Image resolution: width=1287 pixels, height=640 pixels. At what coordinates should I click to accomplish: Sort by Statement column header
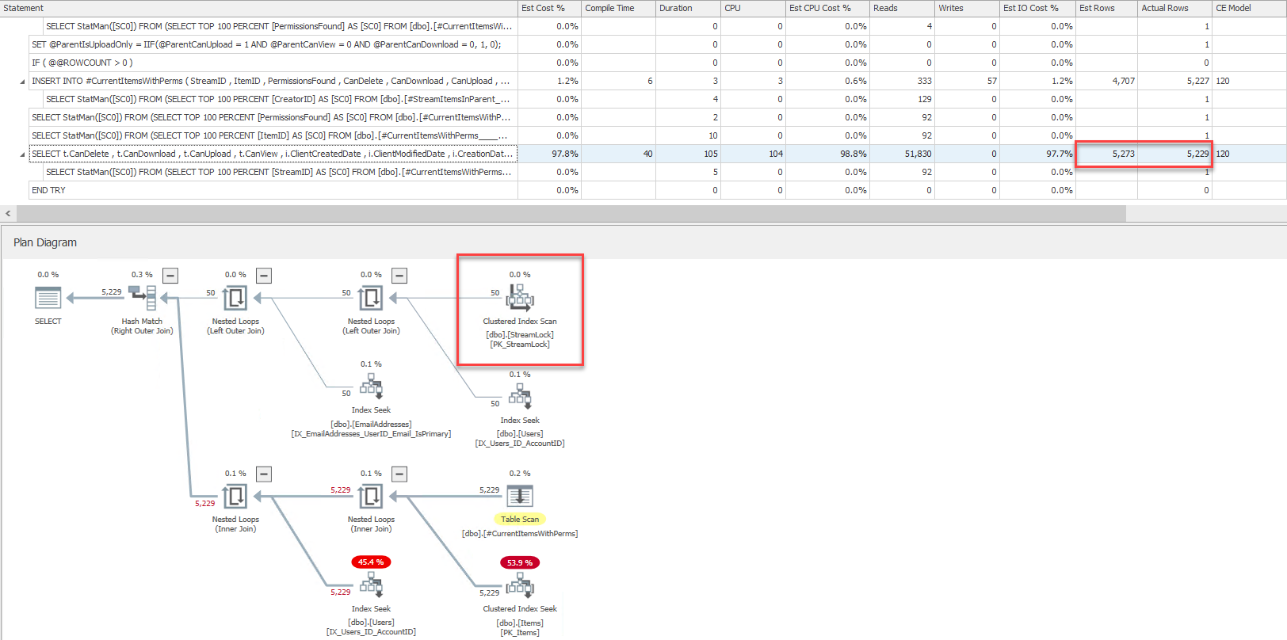click(x=258, y=8)
